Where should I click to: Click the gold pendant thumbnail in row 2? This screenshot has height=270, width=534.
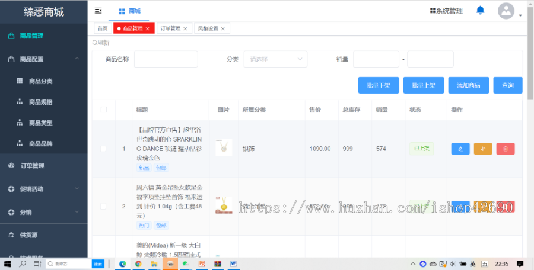click(x=224, y=205)
